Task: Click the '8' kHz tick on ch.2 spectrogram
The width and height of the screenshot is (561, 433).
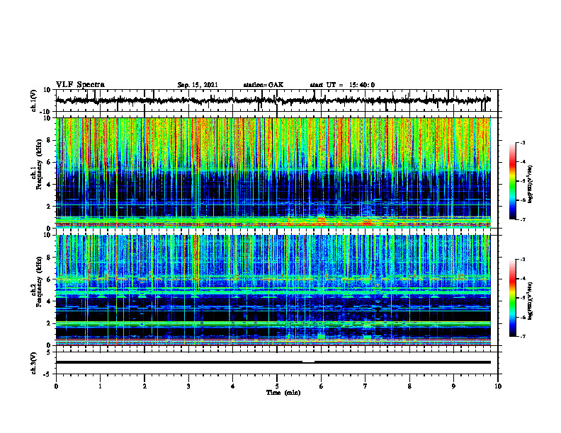Action: 49,258
